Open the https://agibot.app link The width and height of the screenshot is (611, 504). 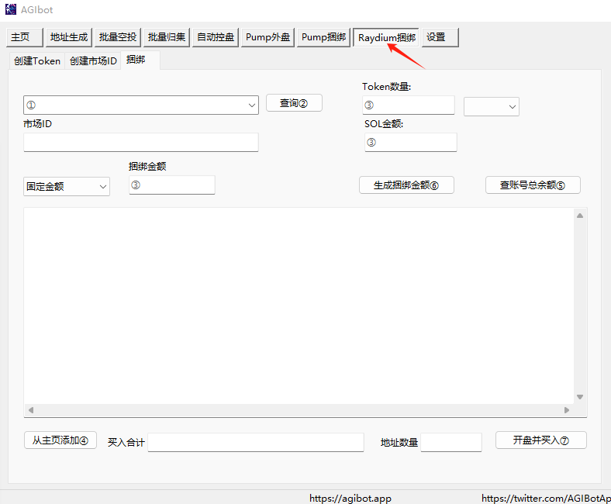point(350,498)
